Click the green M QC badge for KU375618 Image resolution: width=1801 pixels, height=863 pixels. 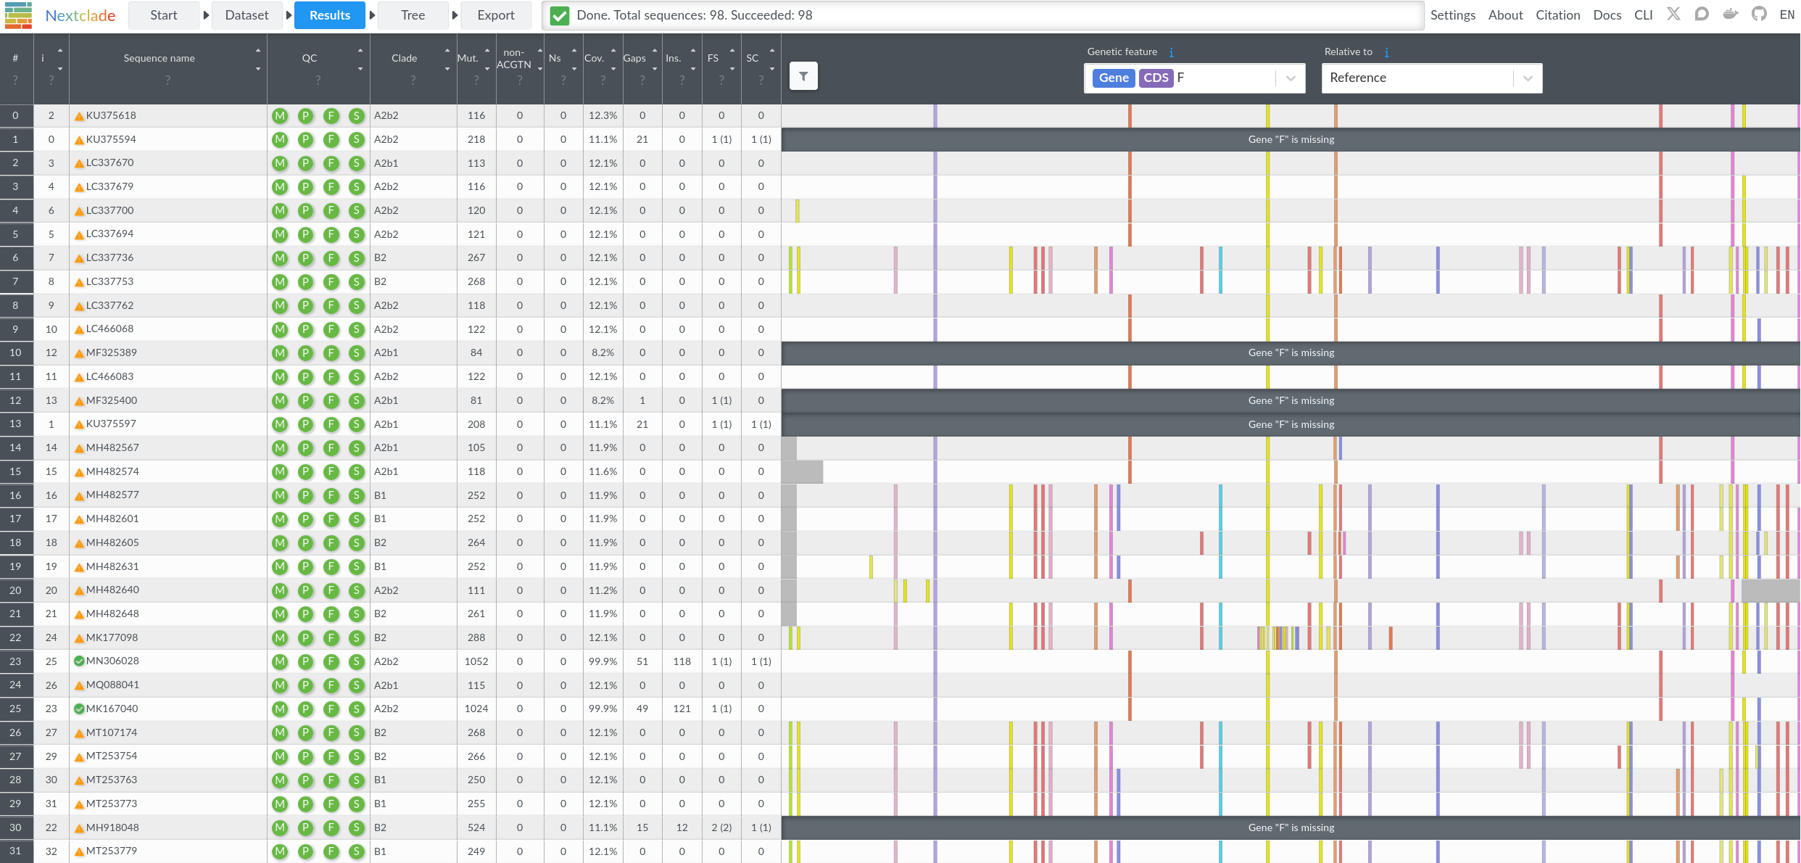[x=280, y=115]
